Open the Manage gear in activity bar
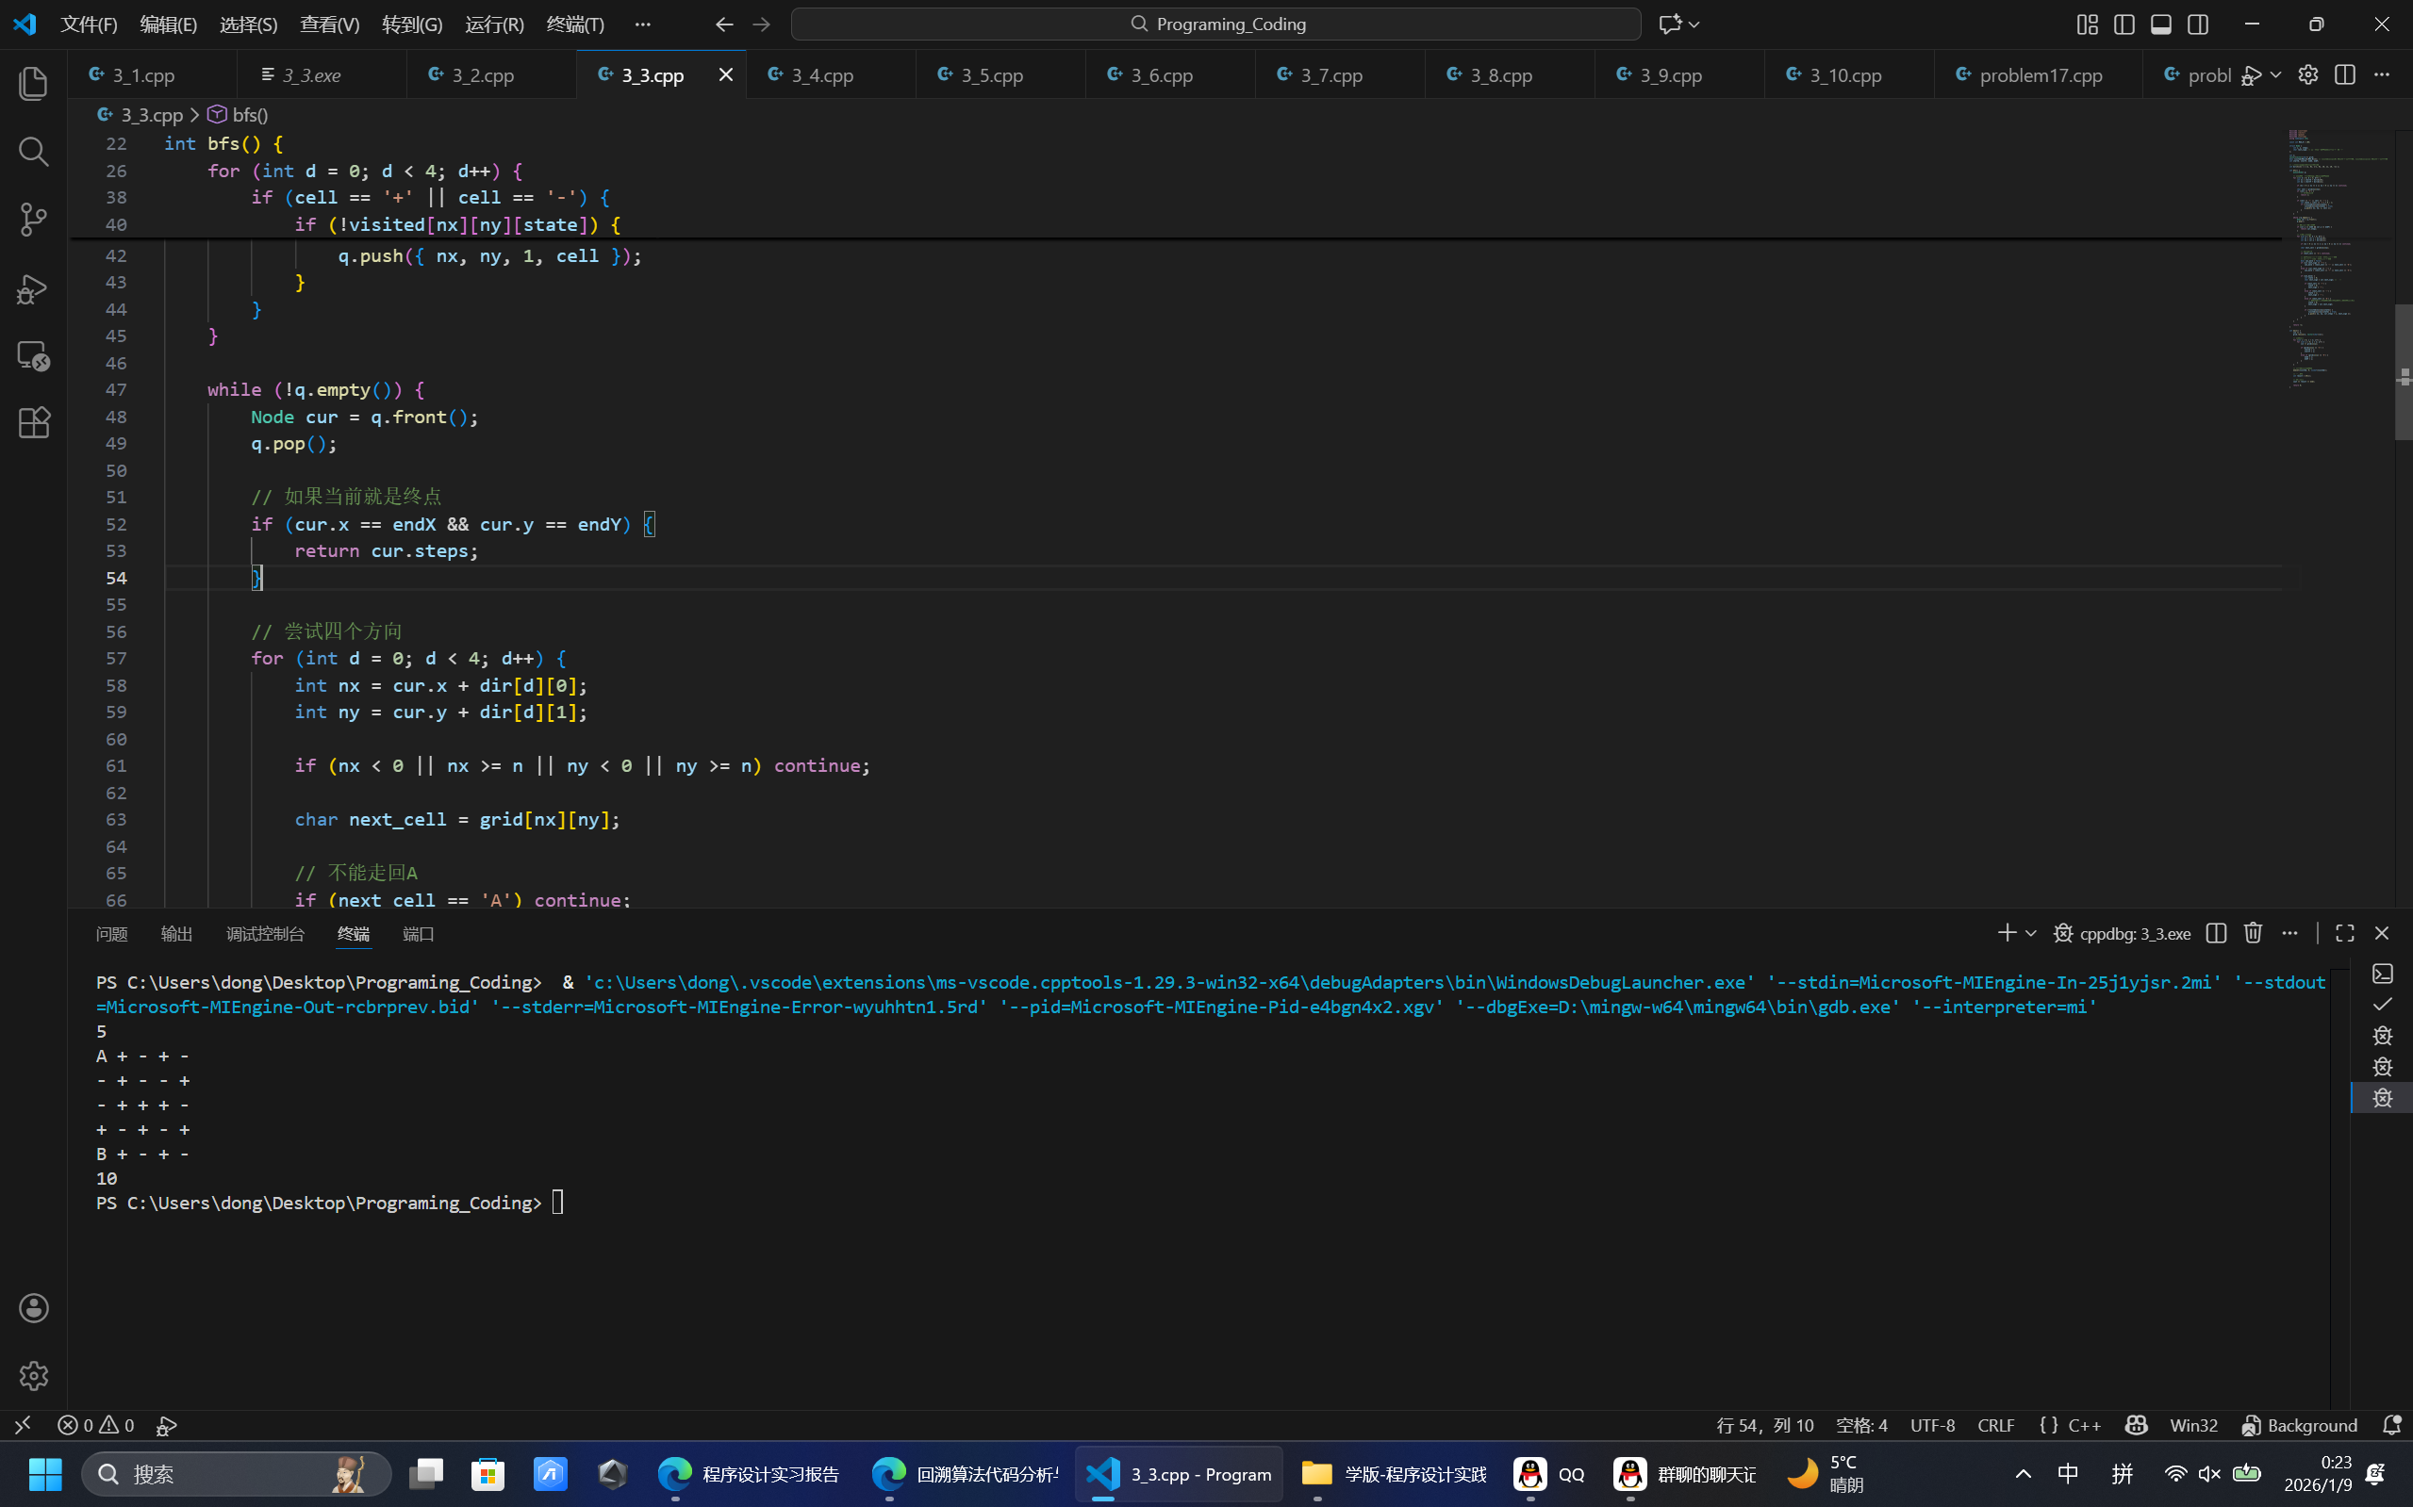 pyautogui.click(x=33, y=1375)
